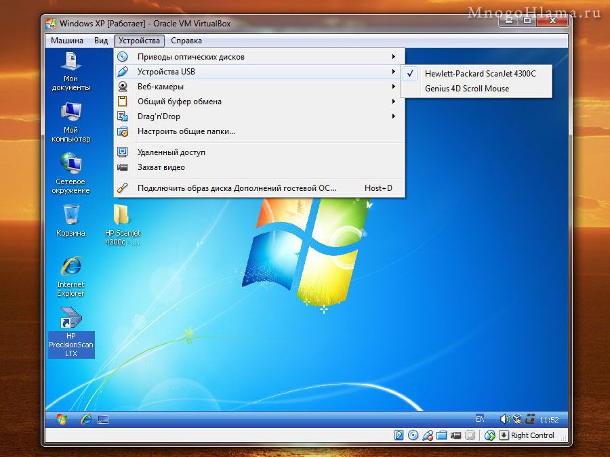Open the Мои документы desktop icon

[x=70, y=72]
